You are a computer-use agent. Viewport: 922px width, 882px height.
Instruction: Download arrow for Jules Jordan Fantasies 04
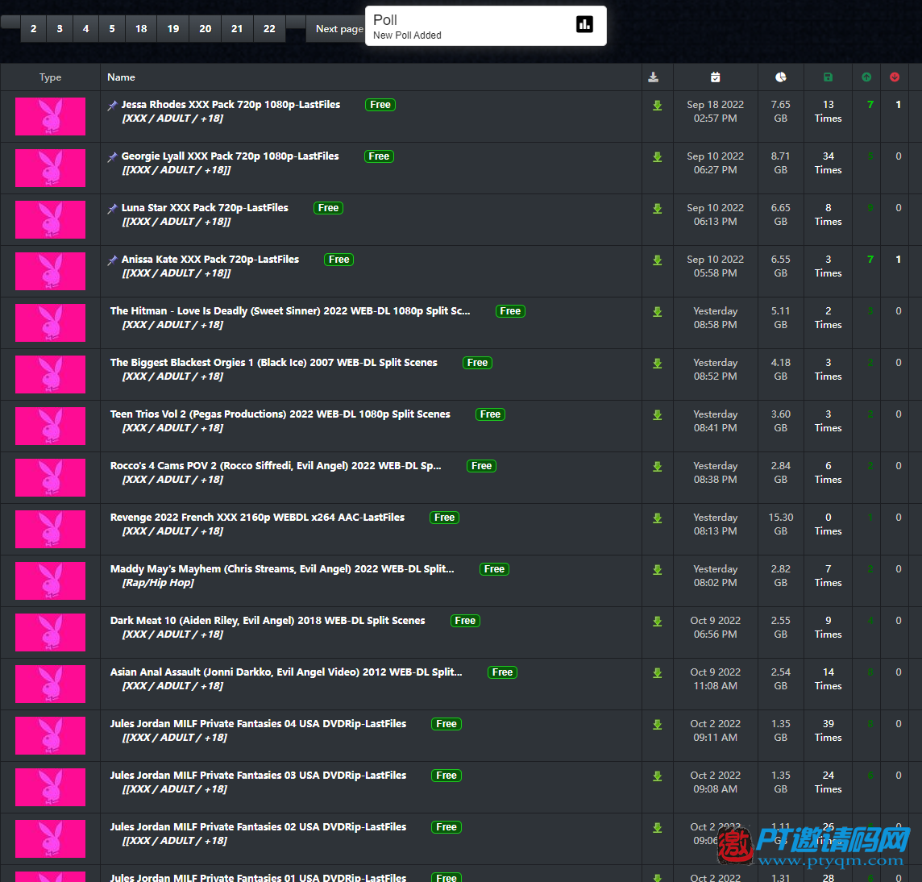(x=658, y=725)
